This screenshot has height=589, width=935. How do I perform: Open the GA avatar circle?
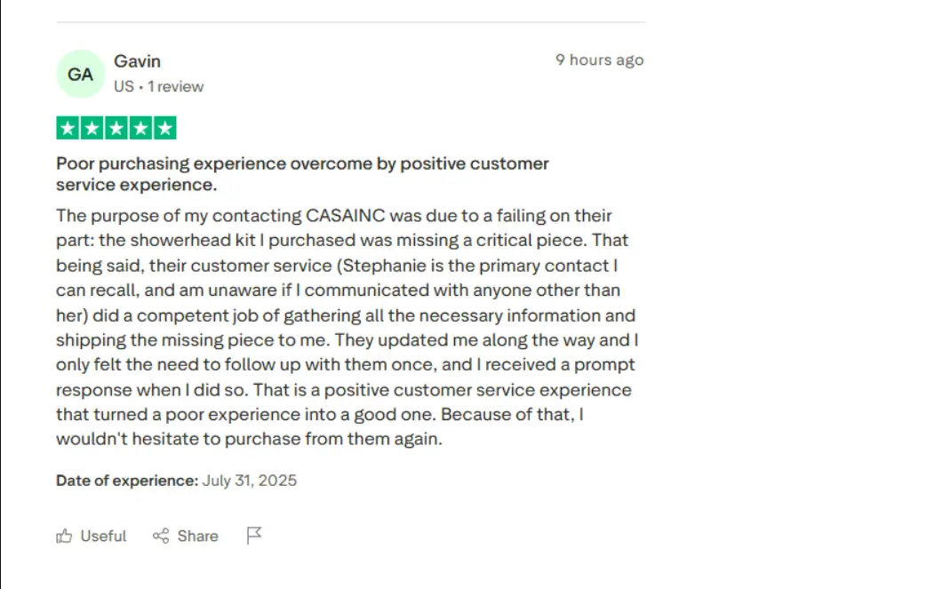coord(81,74)
